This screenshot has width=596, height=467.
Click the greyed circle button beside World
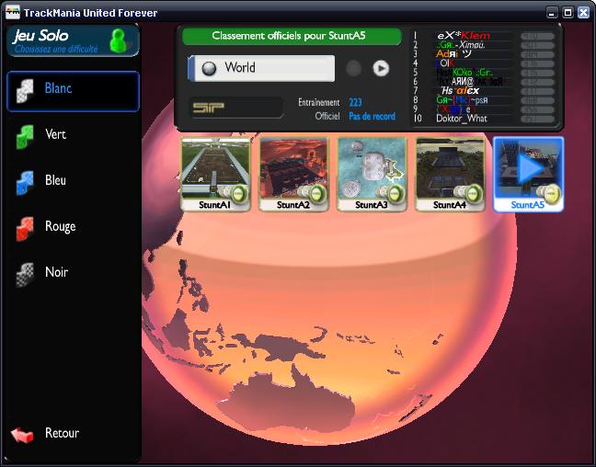[353, 68]
